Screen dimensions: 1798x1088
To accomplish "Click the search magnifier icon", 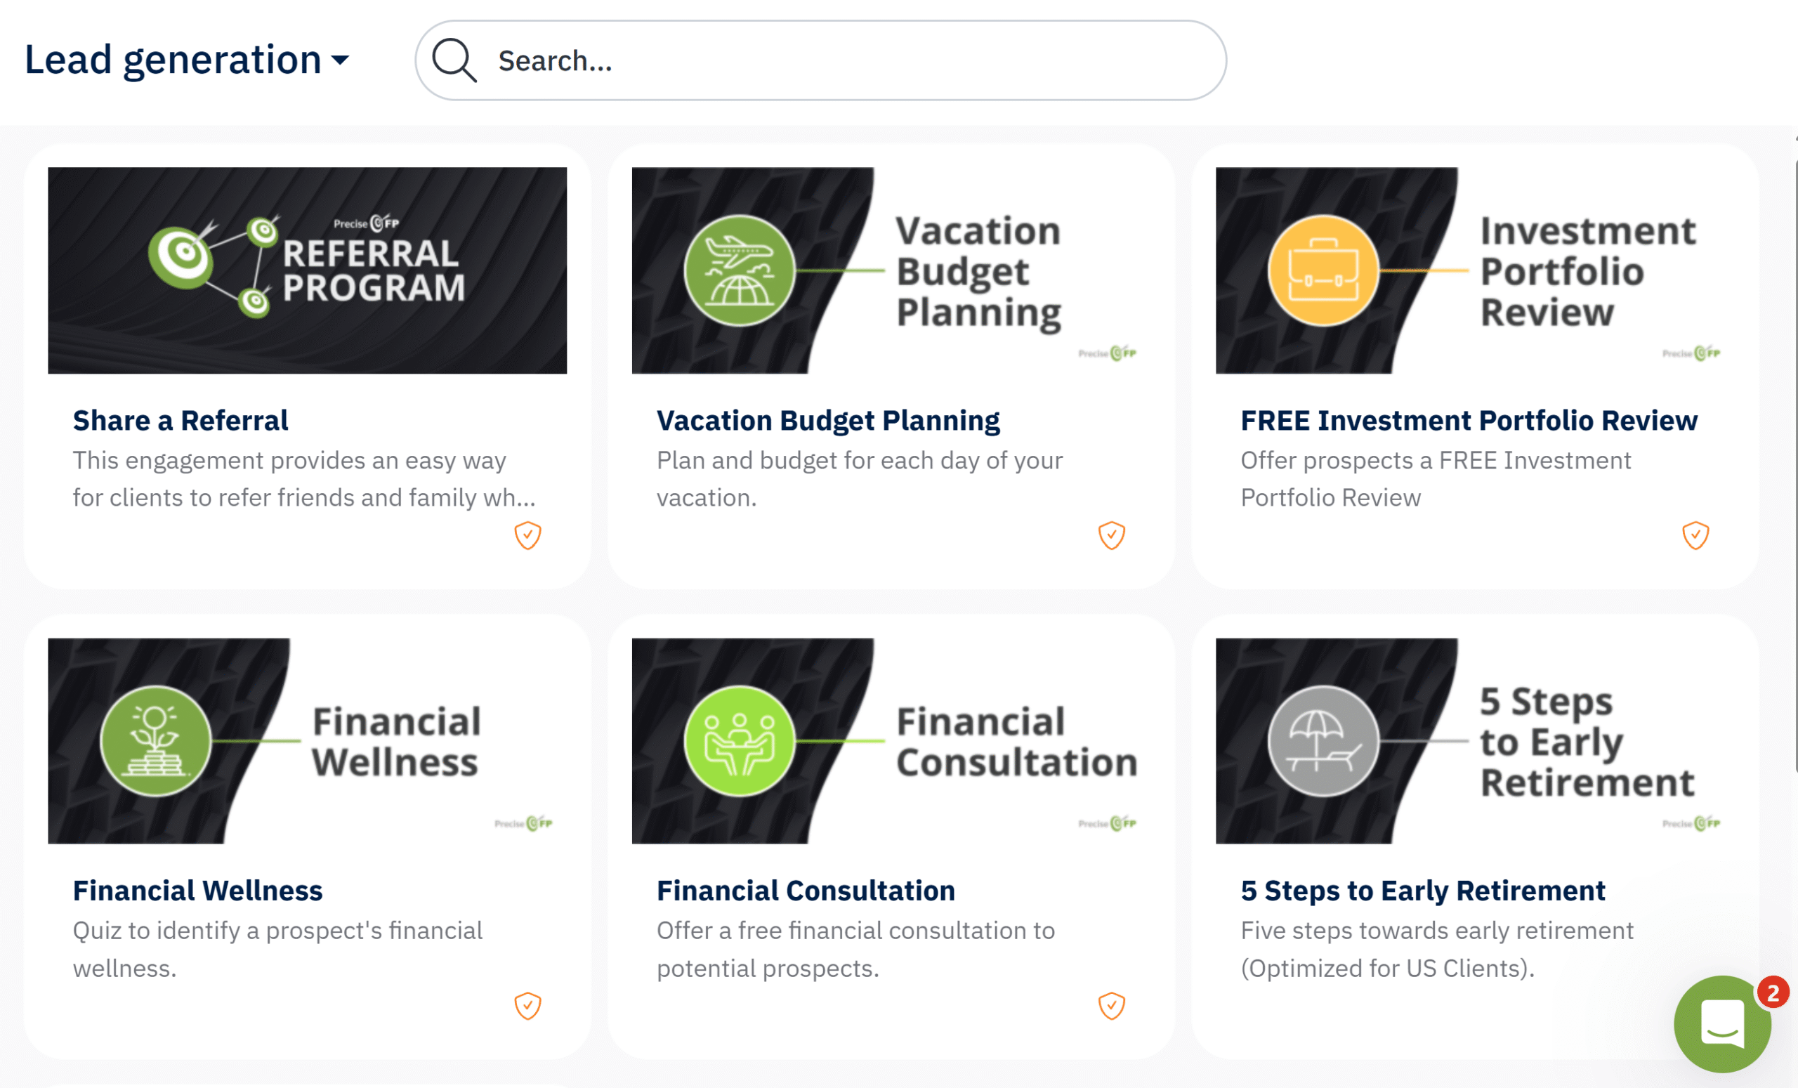I will tap(454, 60).
